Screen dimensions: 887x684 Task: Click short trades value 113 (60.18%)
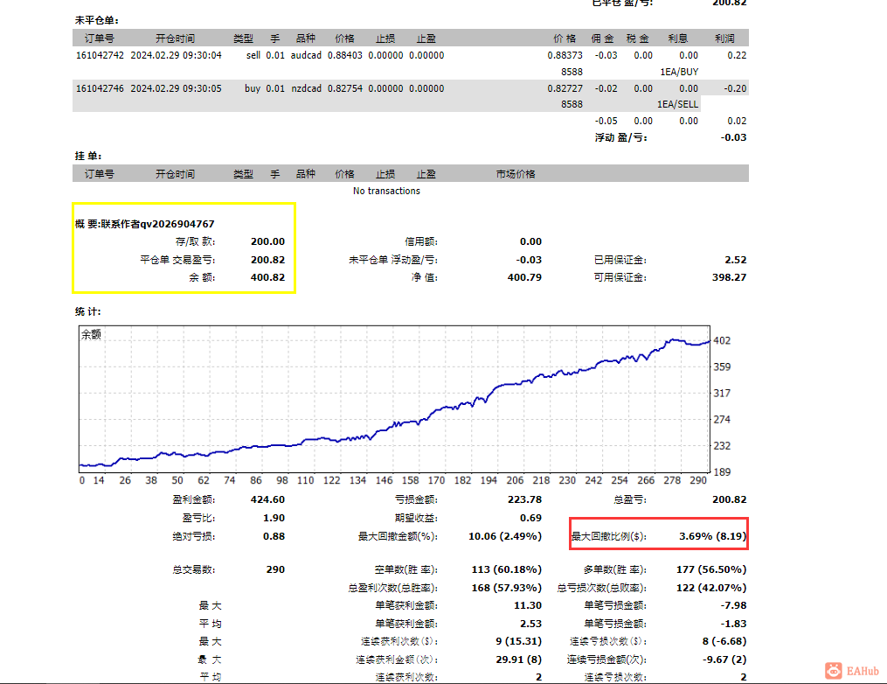coord(507,569)
